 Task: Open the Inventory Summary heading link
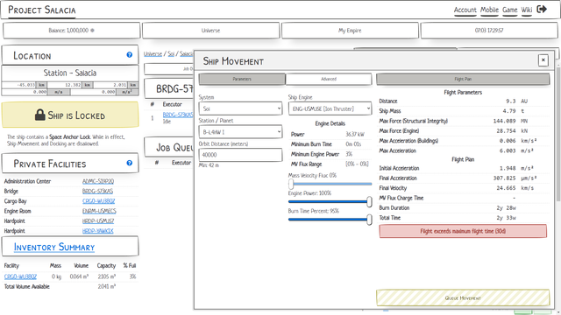click(x=54, y=247)
